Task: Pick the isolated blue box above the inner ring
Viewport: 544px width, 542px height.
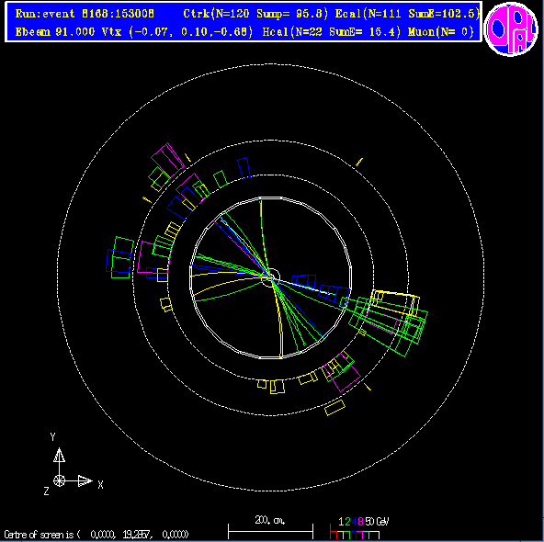Action: (244, 168)
